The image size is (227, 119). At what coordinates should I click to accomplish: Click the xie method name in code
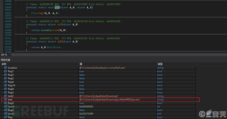(57, 7)
